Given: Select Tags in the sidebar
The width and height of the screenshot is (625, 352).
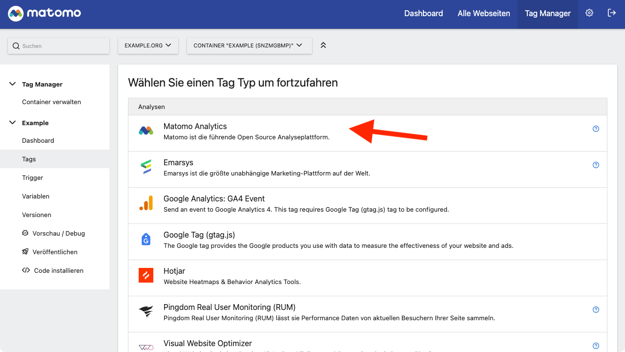Looking at the screenshot, I should (55, 159).
